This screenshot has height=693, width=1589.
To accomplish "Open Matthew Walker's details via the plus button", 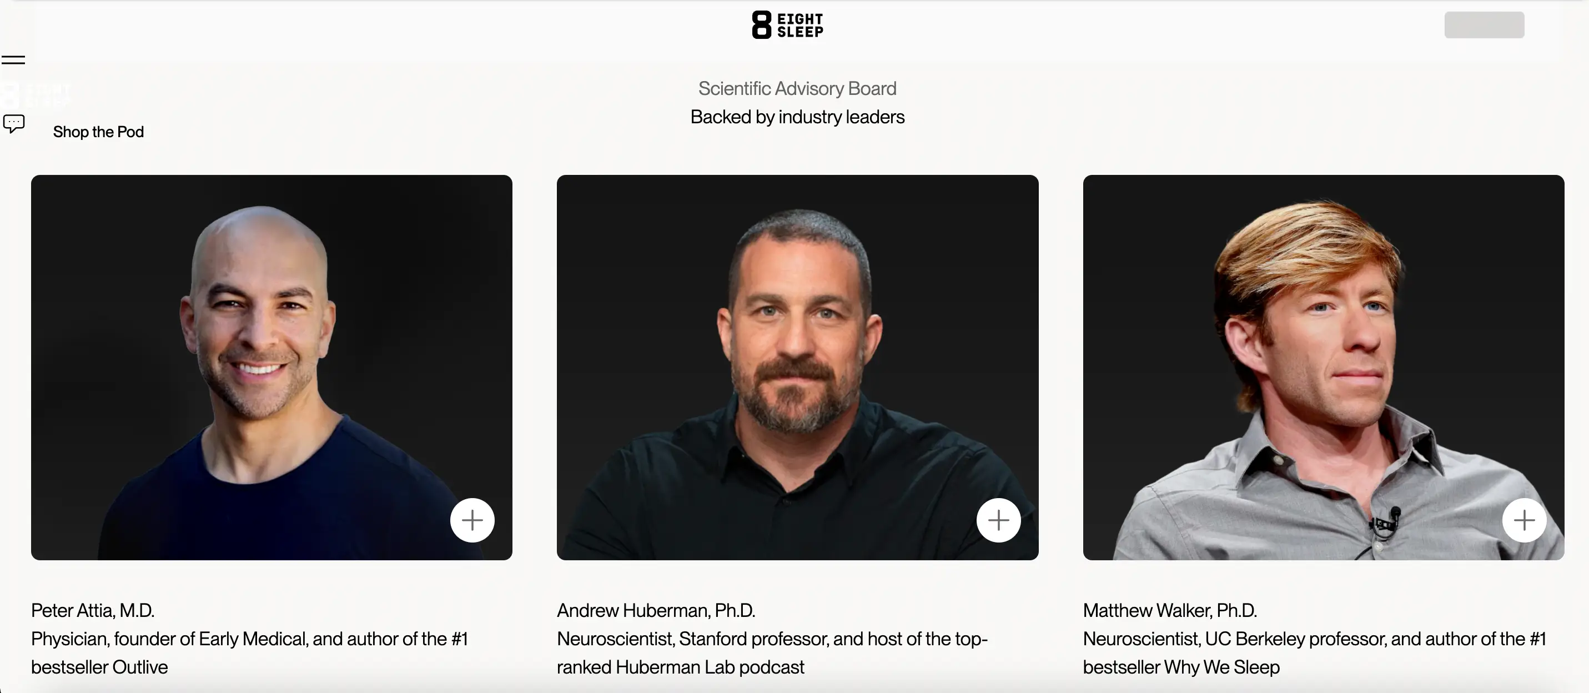I will [1523, 520].
